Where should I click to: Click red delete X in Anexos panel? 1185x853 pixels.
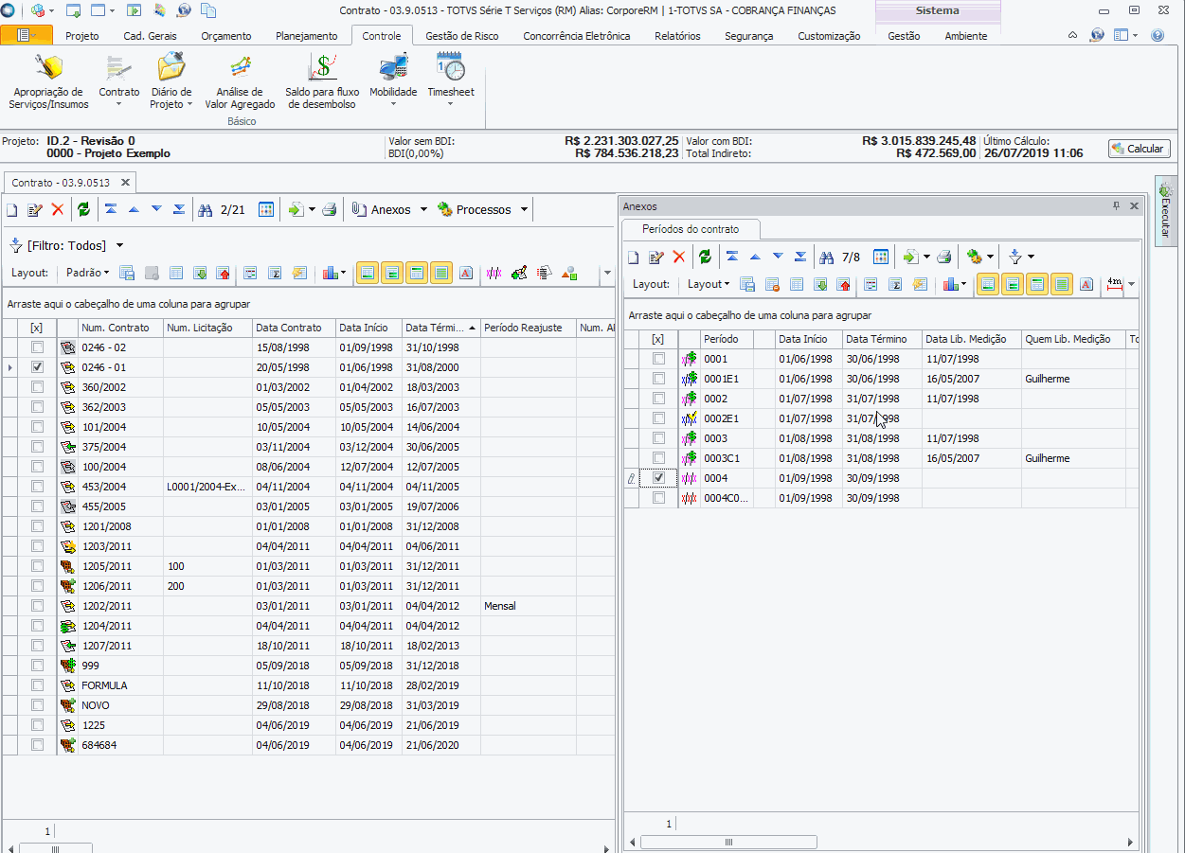click(678, 257)
